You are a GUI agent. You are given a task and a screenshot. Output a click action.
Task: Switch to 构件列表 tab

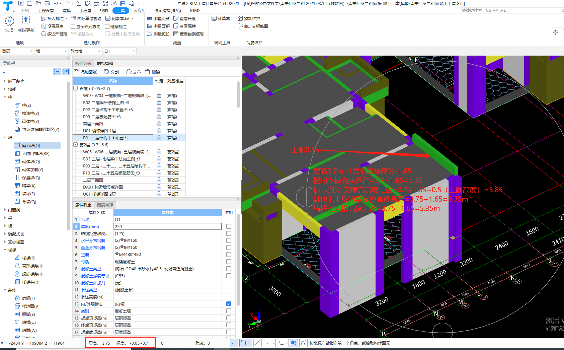(83, 63)
